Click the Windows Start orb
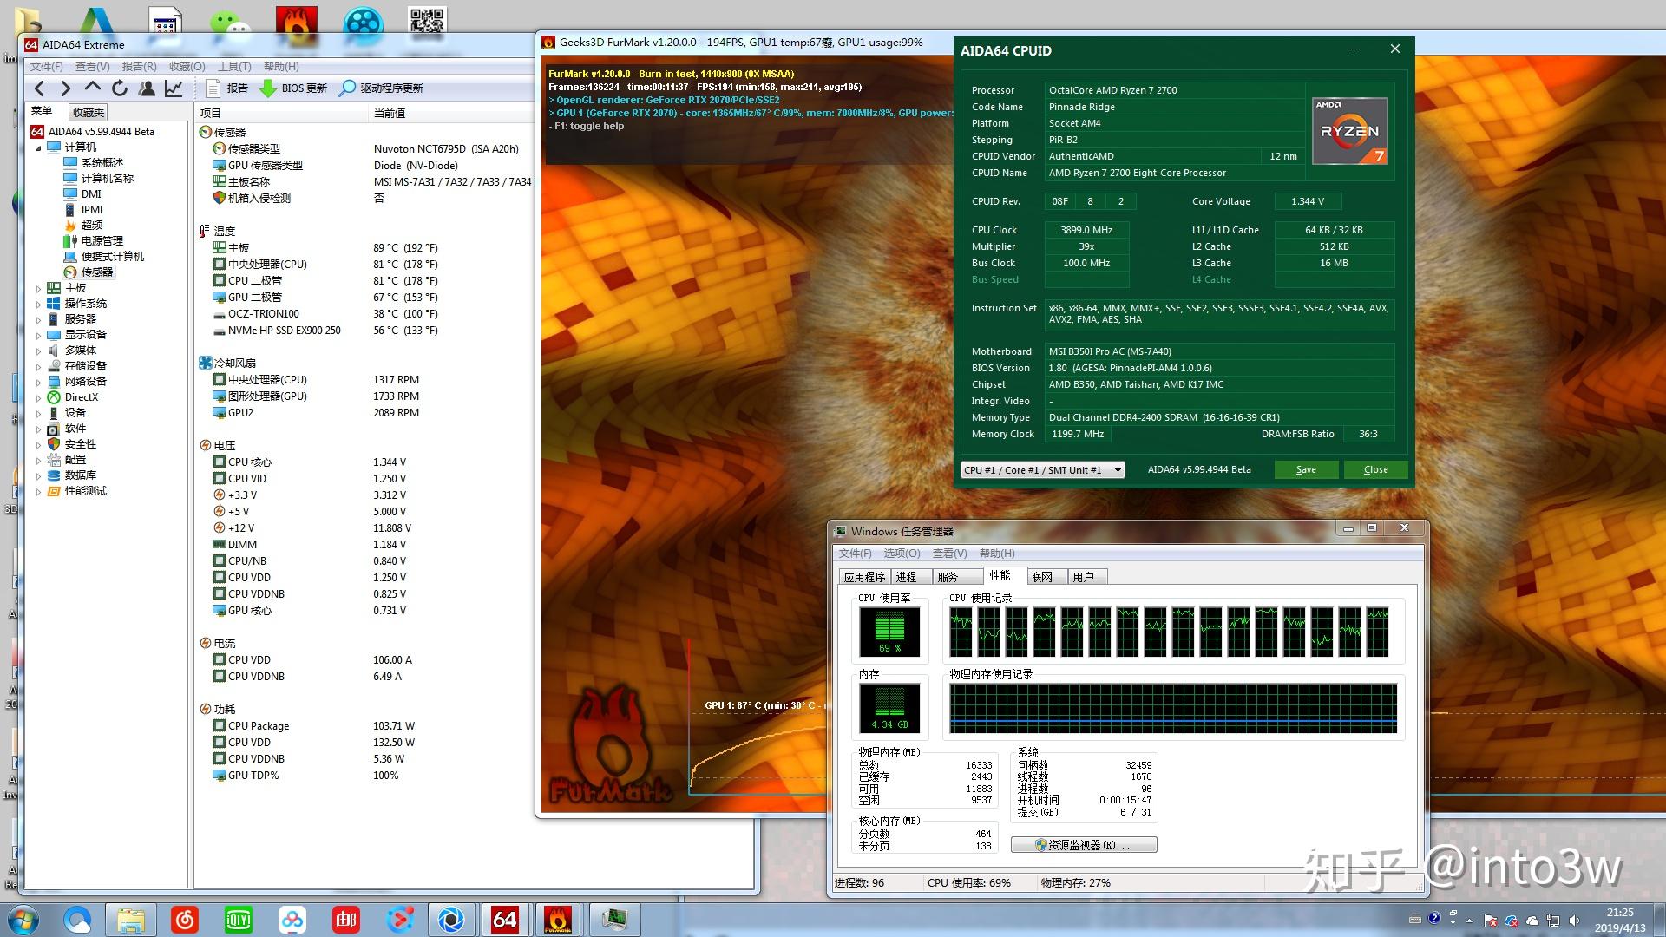Viewport: 1666px width, 937px height. (x=22, y=919)
